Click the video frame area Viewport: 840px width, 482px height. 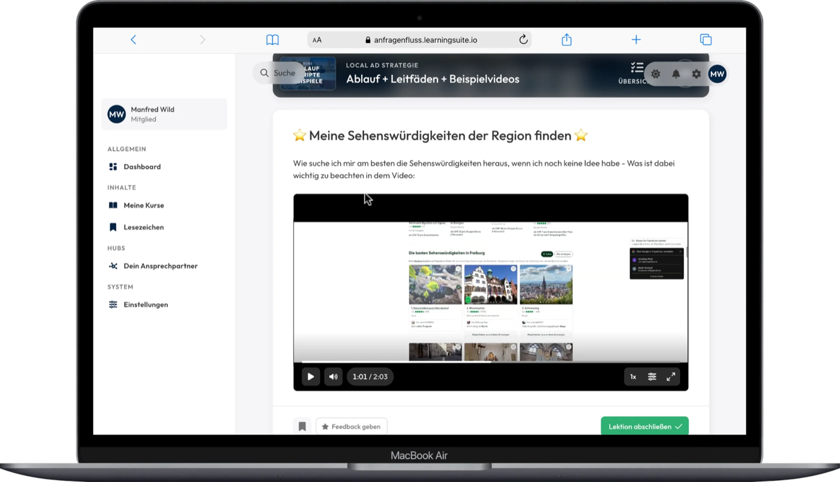(x=490, y=291)
